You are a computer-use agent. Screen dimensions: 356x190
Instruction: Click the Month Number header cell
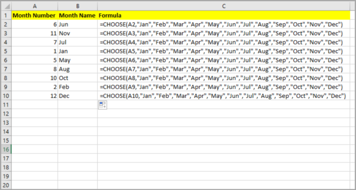[35, 15]
